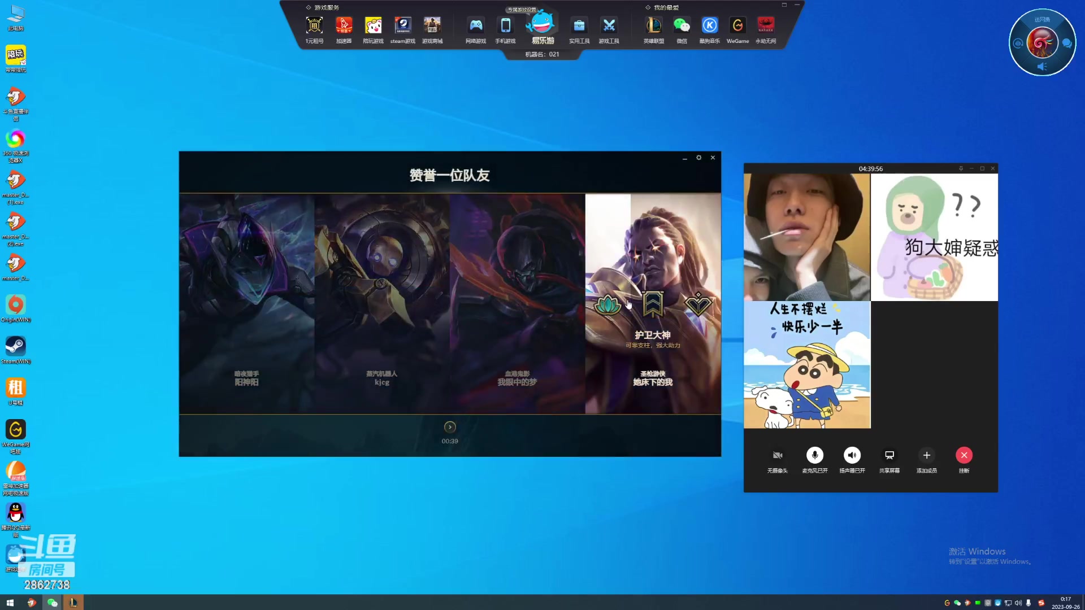Open WeGame网吧版 desktop shortcut

point(16,437)
